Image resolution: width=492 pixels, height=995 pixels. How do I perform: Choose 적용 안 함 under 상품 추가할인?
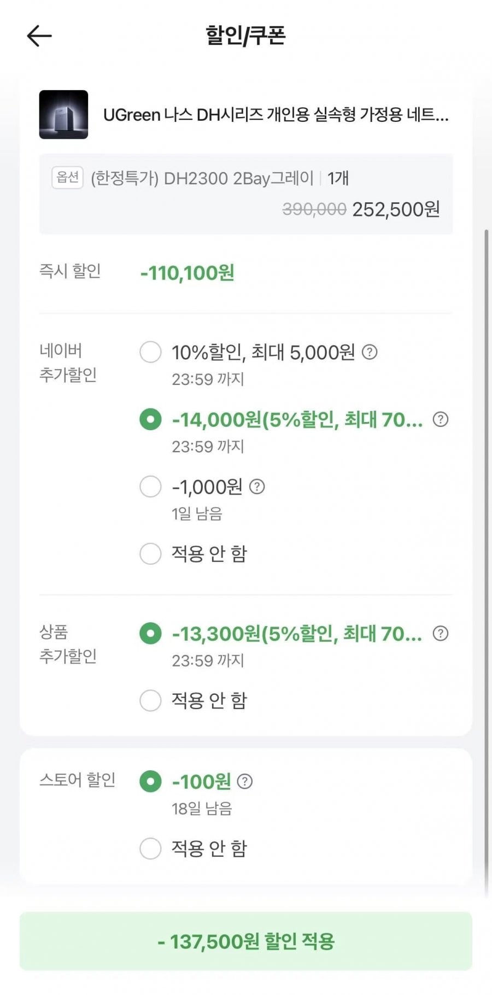(x=150, y=700)
